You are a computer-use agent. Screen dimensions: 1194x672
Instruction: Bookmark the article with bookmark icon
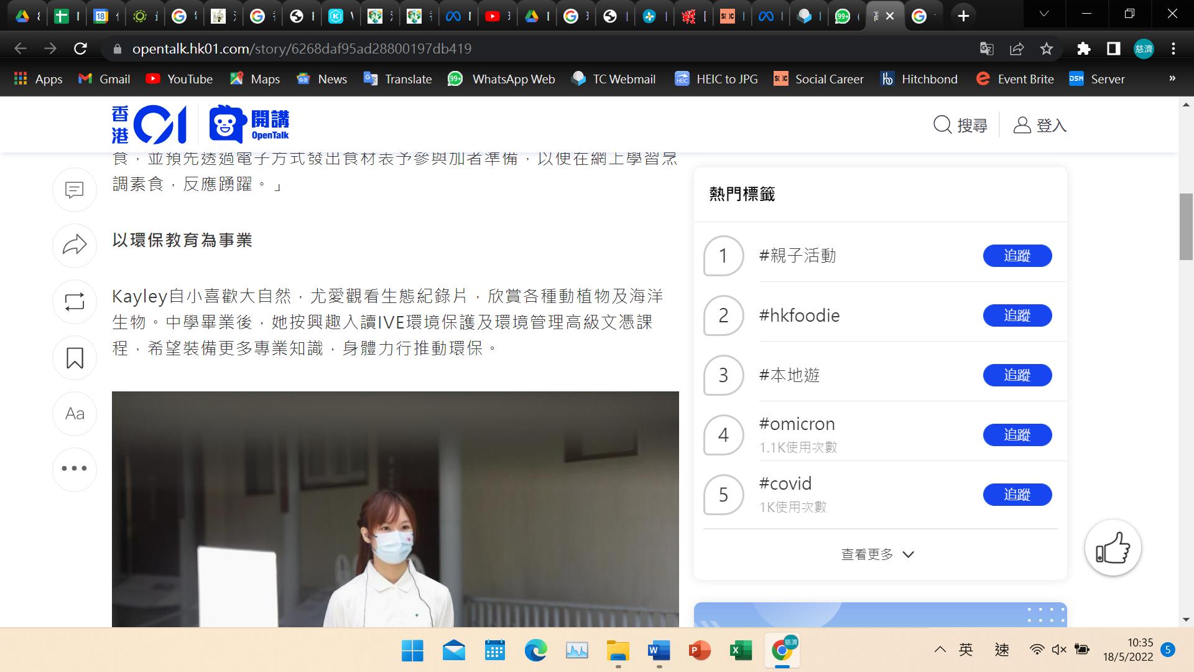(x=75, y=358)
